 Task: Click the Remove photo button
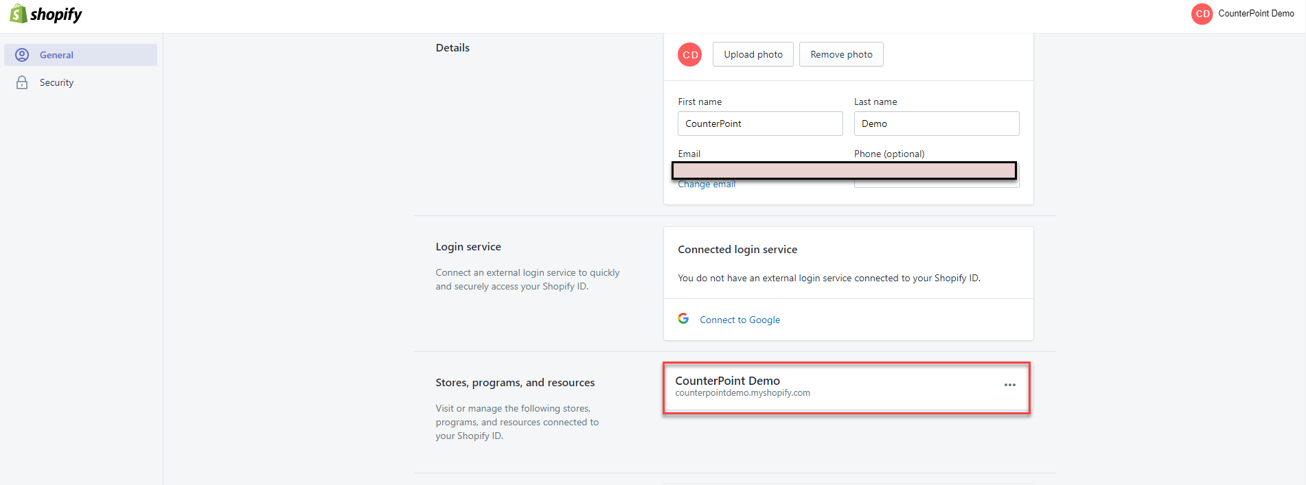[841, 54]
